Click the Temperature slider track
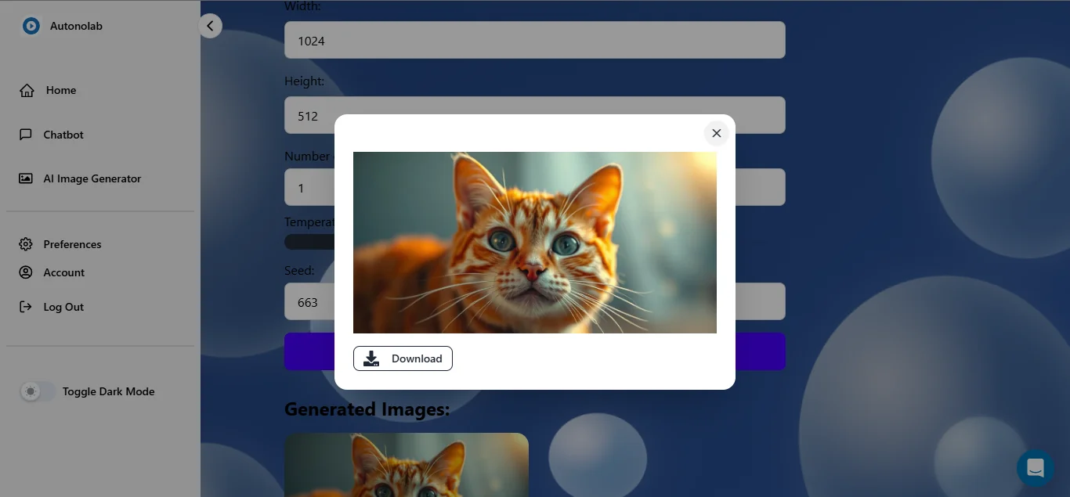This screenshot has height=497, width=1070. [x=309, y=242]
